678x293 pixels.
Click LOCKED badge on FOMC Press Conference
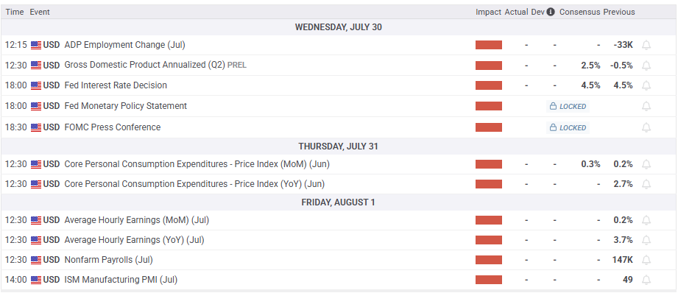pos(568,127)
